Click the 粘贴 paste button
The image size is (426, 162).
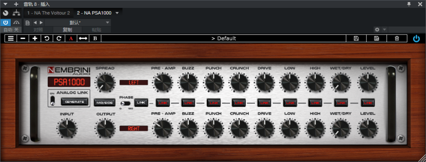point(97,30)
